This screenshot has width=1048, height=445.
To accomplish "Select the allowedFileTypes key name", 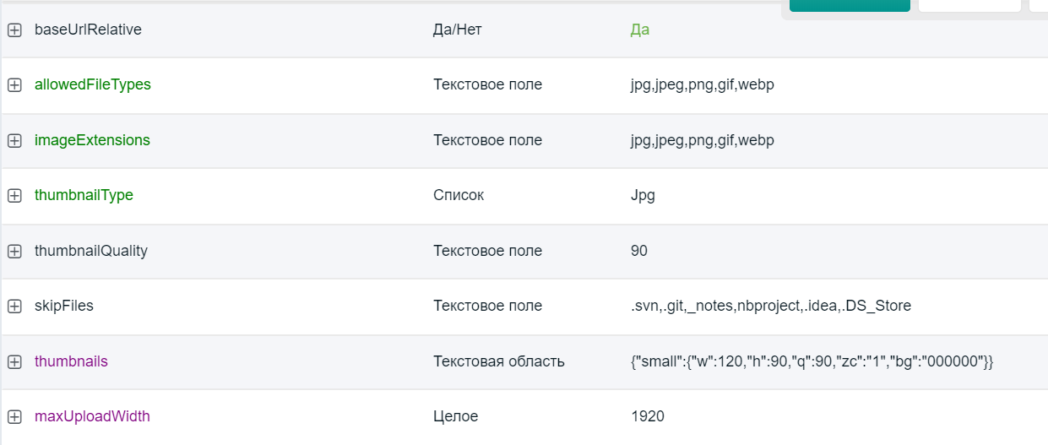I will [93, 84].
